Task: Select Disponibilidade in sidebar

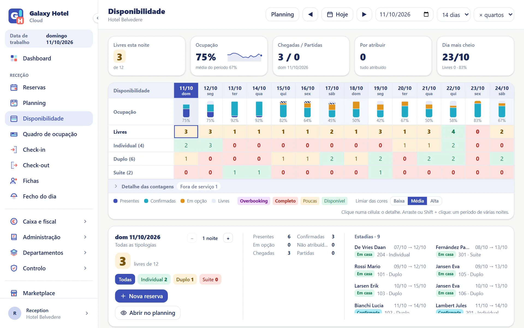Action: pos(49,119)
